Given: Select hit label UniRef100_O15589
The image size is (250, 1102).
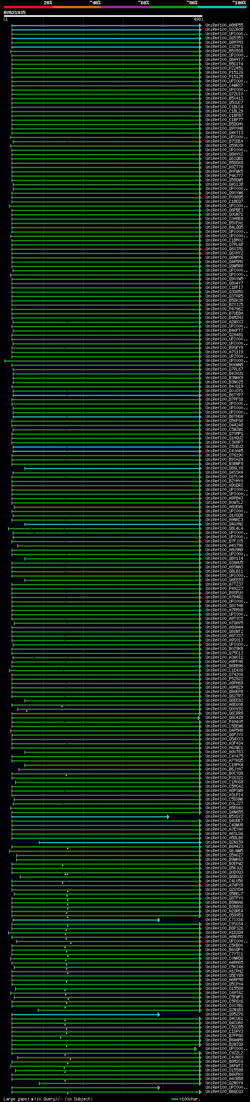Looking at the screenshot, I should 224,989.
